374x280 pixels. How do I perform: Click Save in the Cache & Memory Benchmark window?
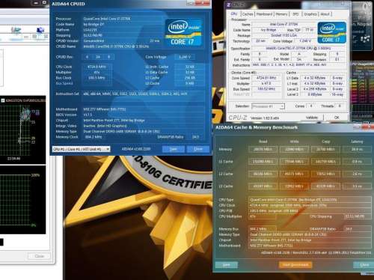227,265
